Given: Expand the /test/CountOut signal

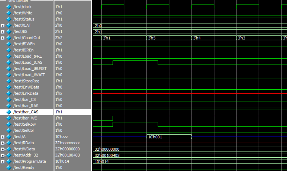Looking at the screenshot, I should (2, 38).
